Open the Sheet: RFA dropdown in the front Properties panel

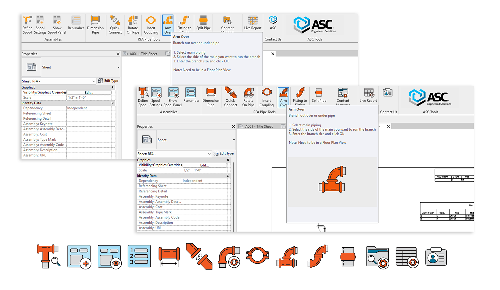tap(174, 154)
